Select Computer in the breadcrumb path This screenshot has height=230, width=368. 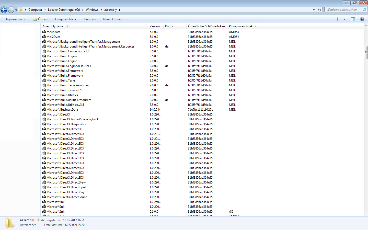pos(35,10)
